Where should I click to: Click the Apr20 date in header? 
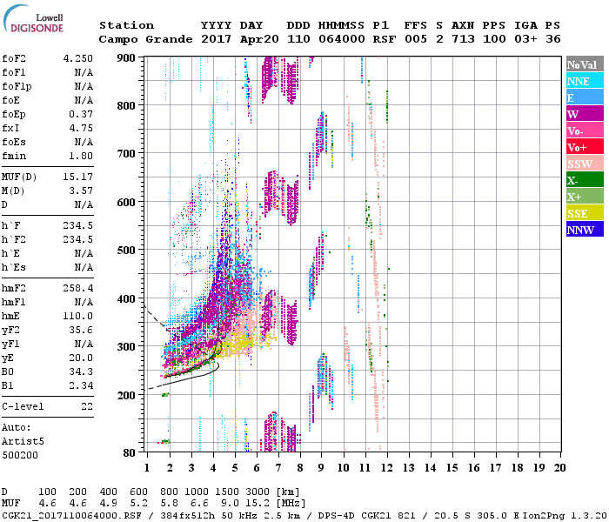point(259,39)
